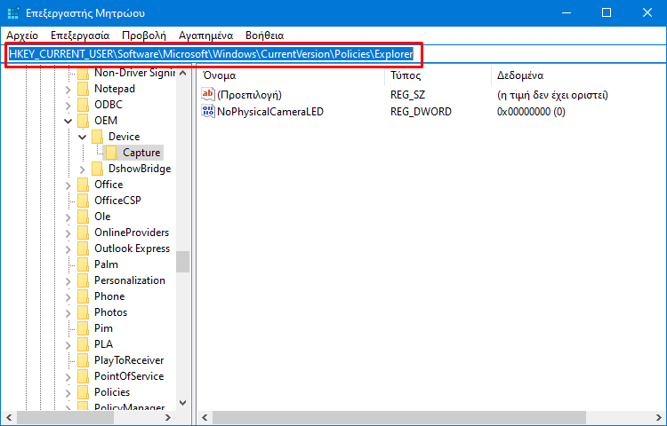Click the REG_DWORD type cell
Screen dimensions: 667x426
coord(421,112)
